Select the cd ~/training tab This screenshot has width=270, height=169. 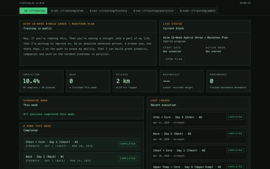coord(33,11)
